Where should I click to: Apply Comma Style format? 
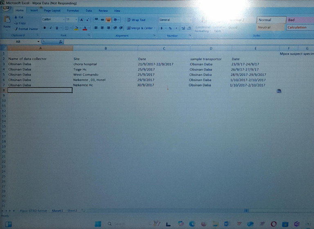[x=177, y=28]
